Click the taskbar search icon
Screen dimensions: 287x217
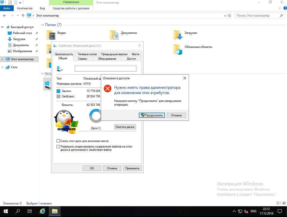click(x=18, y=211)
